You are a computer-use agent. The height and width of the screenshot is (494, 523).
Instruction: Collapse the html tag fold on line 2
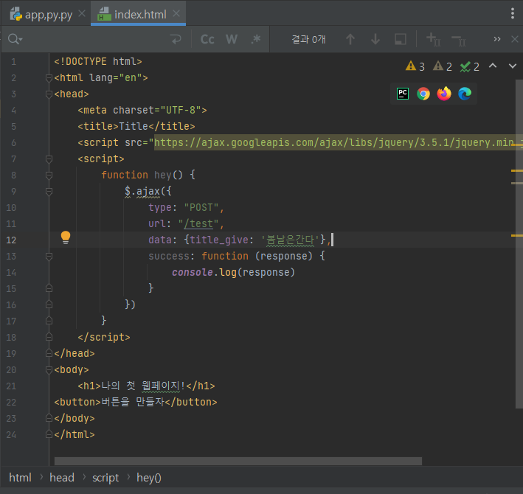coord(49,78)
